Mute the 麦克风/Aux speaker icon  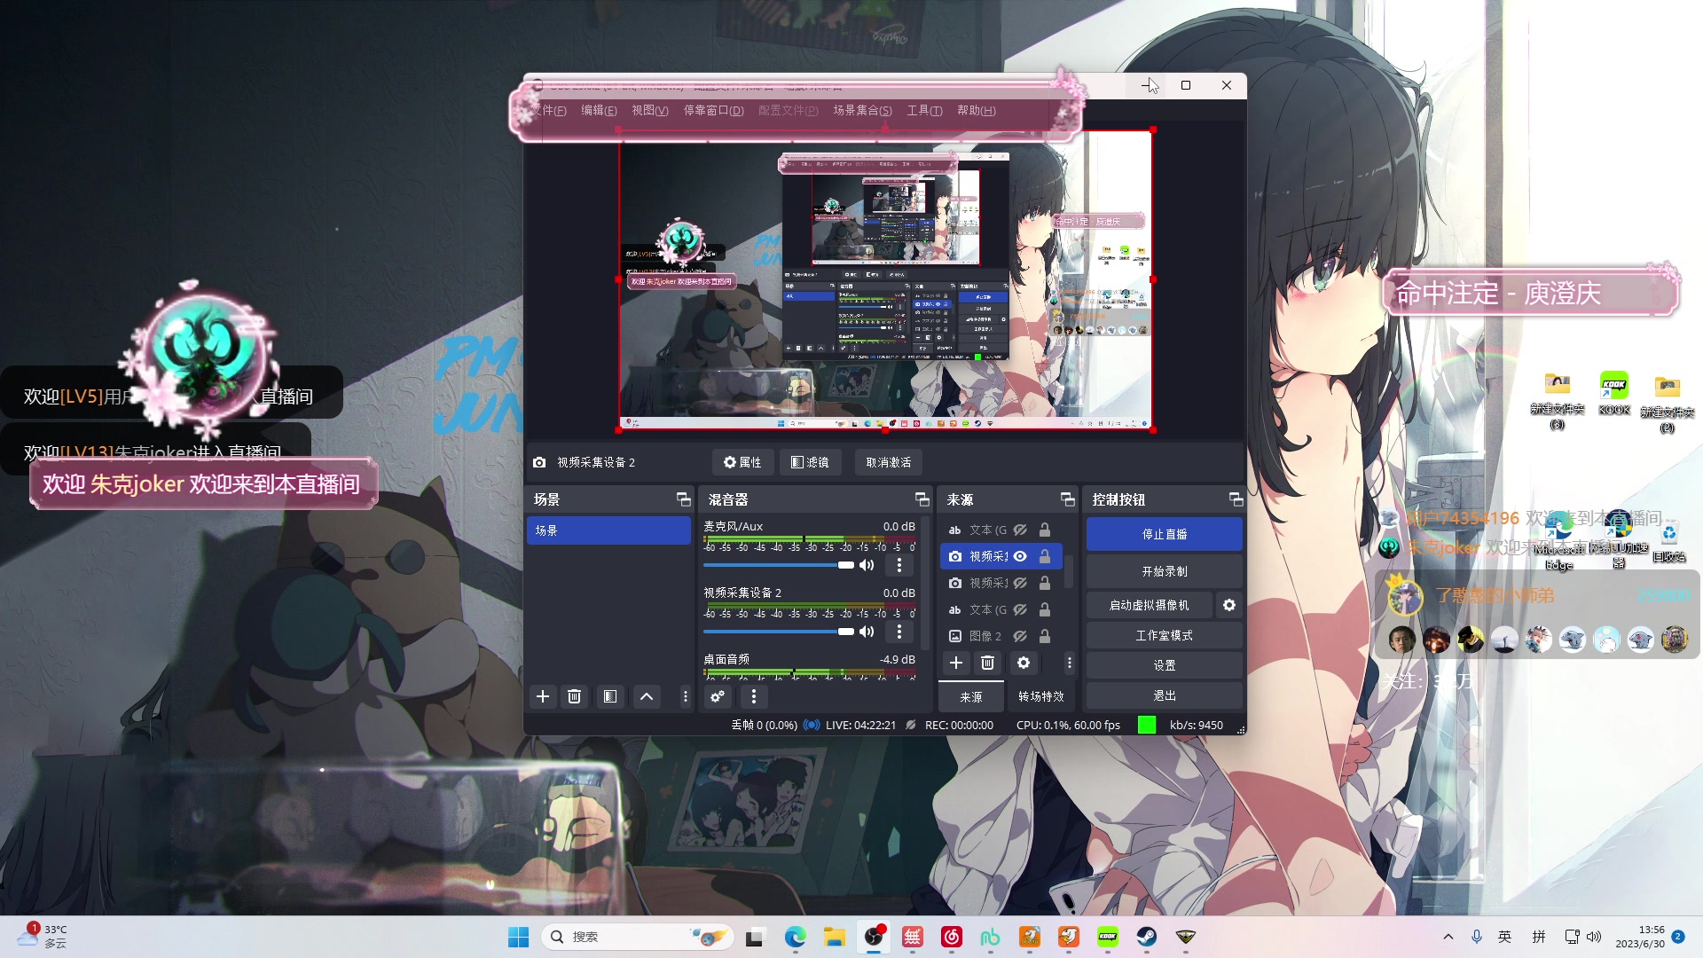pos(867,565)
